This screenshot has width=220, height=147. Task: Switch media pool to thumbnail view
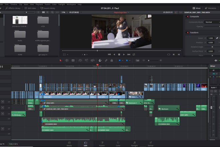point(43,12)
